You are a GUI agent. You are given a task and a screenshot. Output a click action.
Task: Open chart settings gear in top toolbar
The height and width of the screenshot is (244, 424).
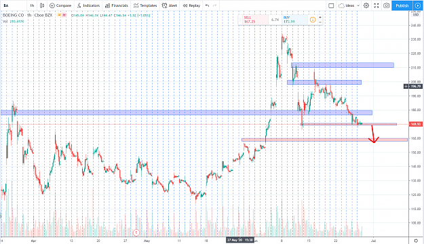[366, 5]
